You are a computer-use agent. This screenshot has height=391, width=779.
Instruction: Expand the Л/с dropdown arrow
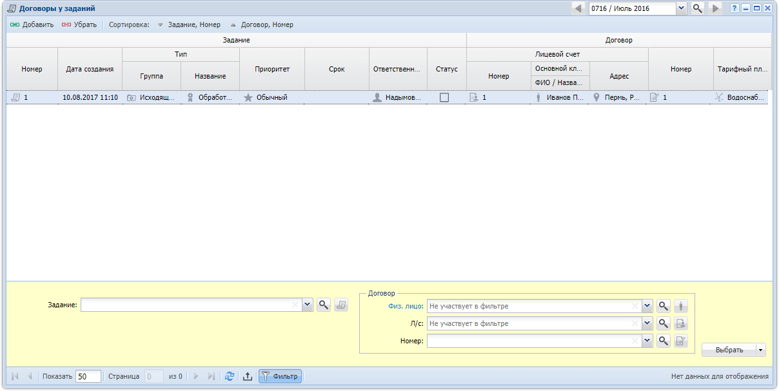pyautogui.click(x=647, y=323)
